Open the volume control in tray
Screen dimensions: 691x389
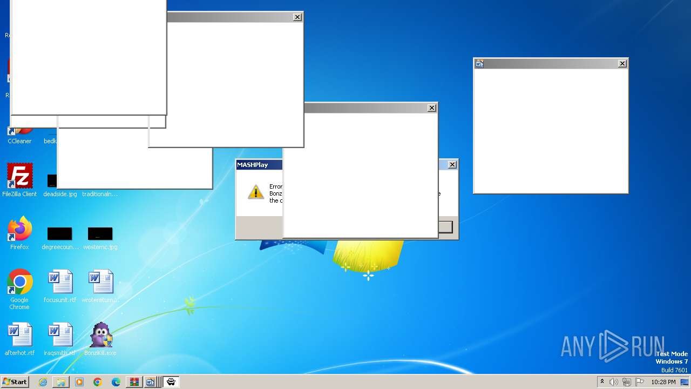614,382
